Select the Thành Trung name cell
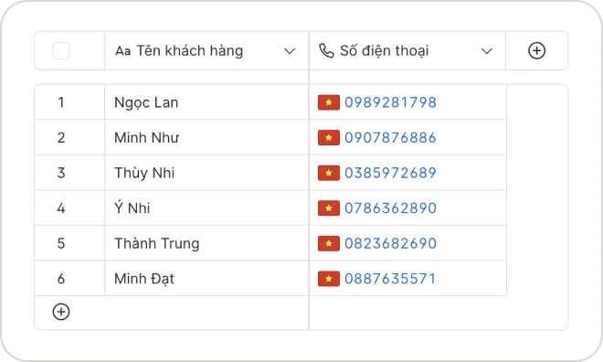The height and width of the screenshot is (362, 603). [206, 243]
